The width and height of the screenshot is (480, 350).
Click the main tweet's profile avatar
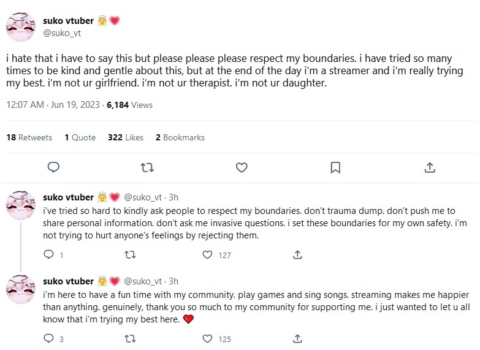click(x=21, y=28)
